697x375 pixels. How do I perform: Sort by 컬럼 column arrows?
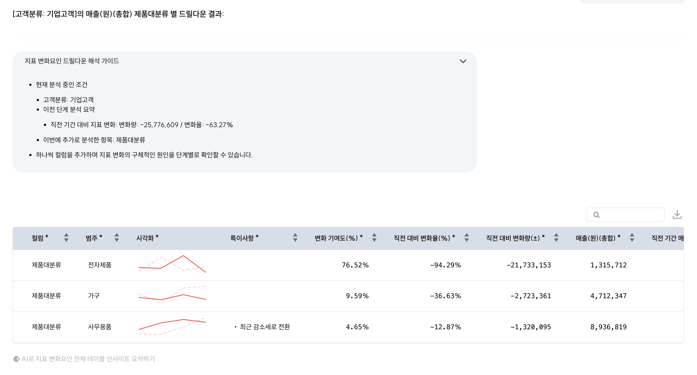click(66, 238)
